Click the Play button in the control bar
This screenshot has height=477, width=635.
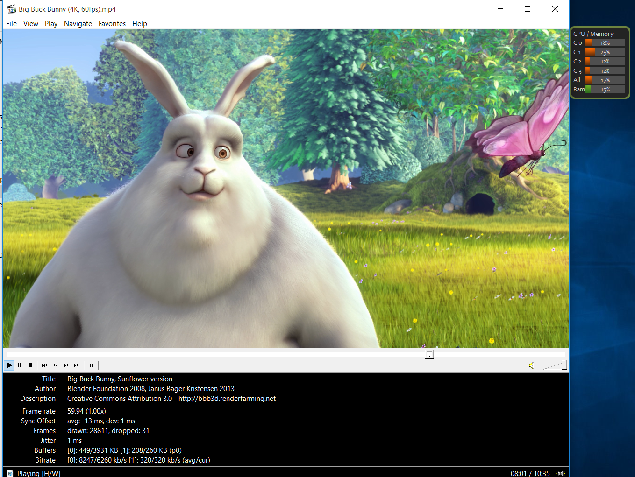point(9,365)
